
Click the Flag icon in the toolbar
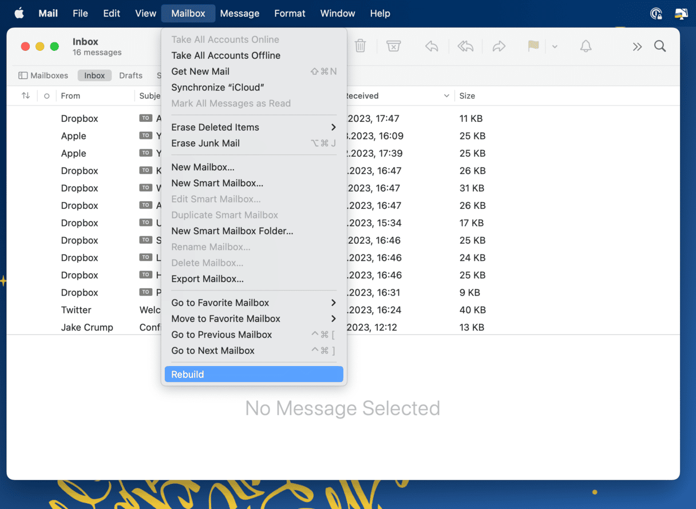tap(533, 46)
